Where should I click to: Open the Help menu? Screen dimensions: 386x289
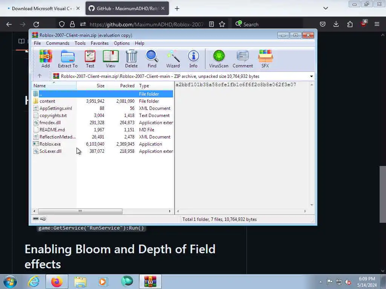pyautogui.click(x=139, y=43)
